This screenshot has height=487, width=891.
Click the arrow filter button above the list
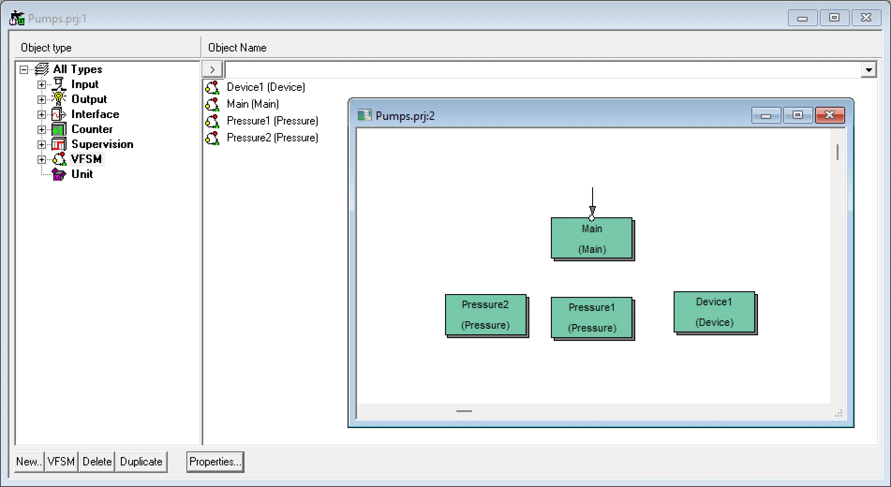[x=212, y=69]
